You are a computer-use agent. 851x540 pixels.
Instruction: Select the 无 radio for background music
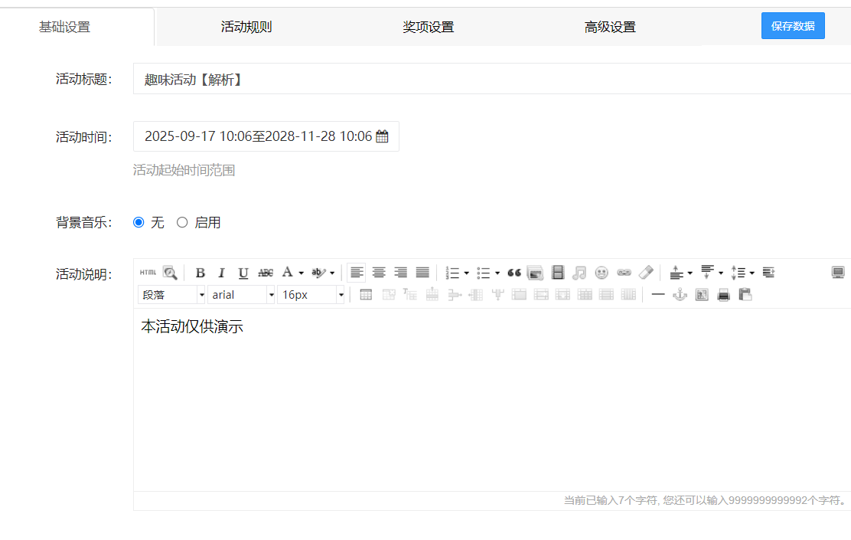tap(138, 222)
